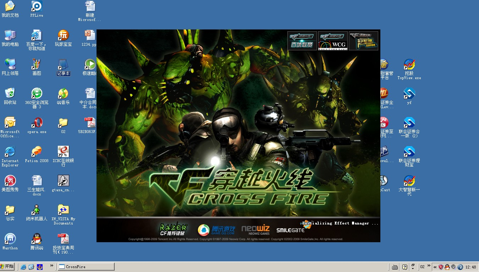Open the yf desktop shortcut
The image size is (479, 272).
(x=409, y=96)
